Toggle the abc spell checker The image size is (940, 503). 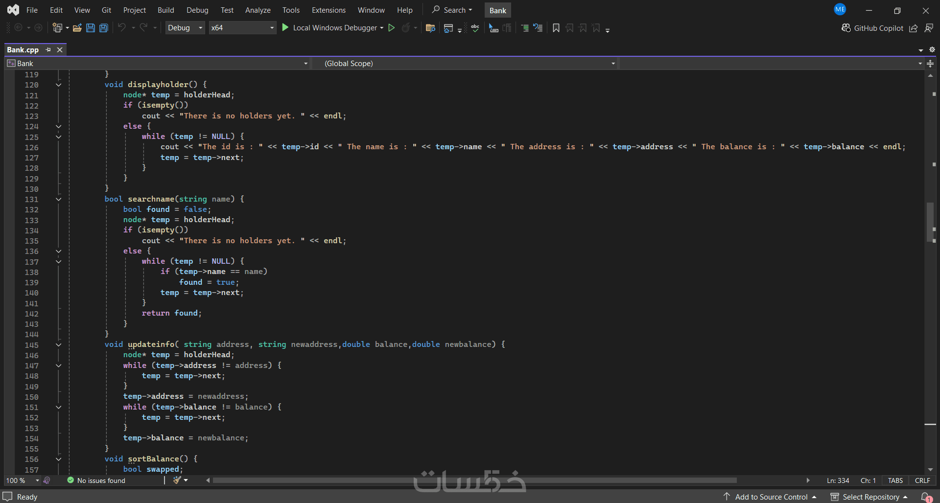475,28
